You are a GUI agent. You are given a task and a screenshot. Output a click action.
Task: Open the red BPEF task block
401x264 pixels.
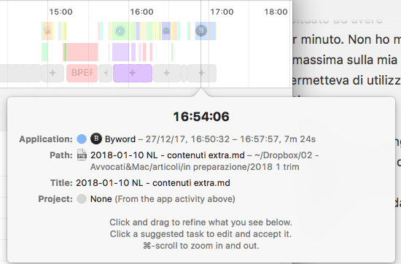click(x=82, y=73)
